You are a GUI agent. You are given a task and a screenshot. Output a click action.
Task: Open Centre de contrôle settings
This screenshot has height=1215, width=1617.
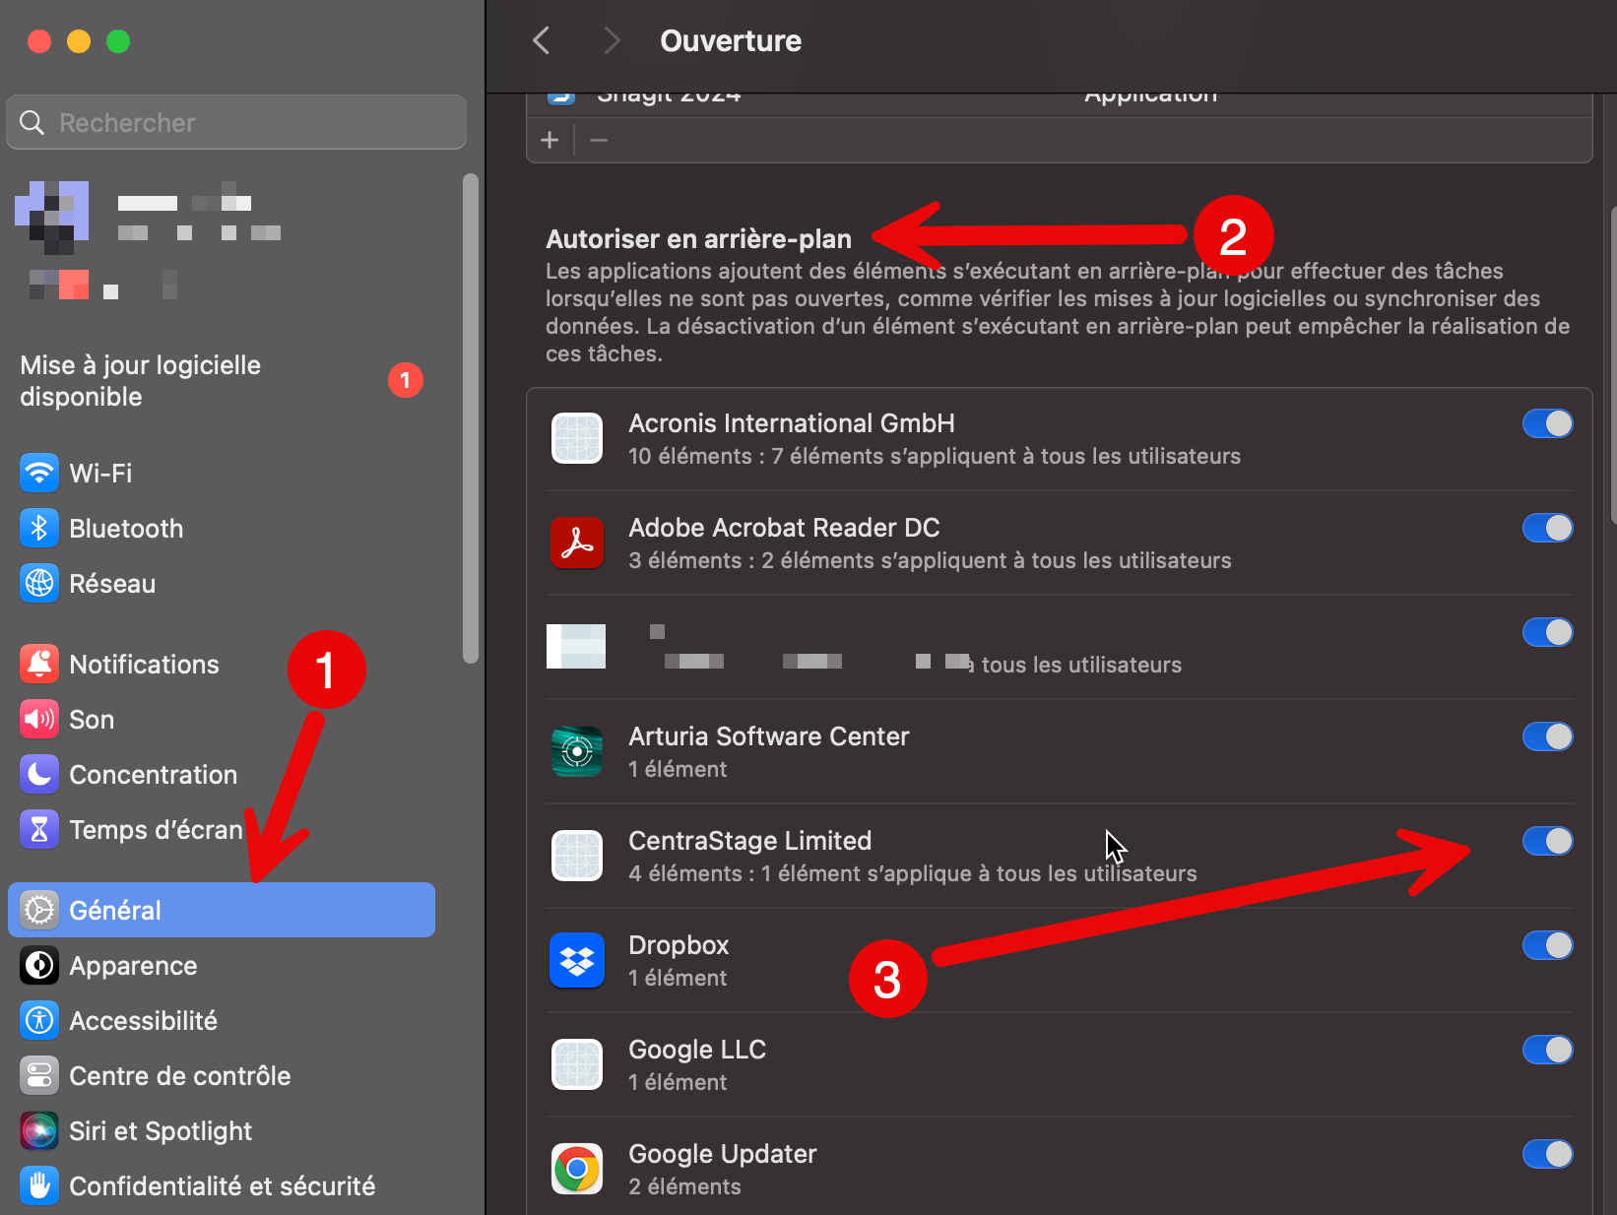222,1076
